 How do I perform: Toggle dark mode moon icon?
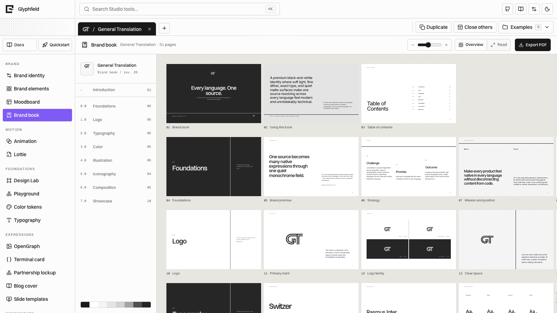click(x=547, y=9)
